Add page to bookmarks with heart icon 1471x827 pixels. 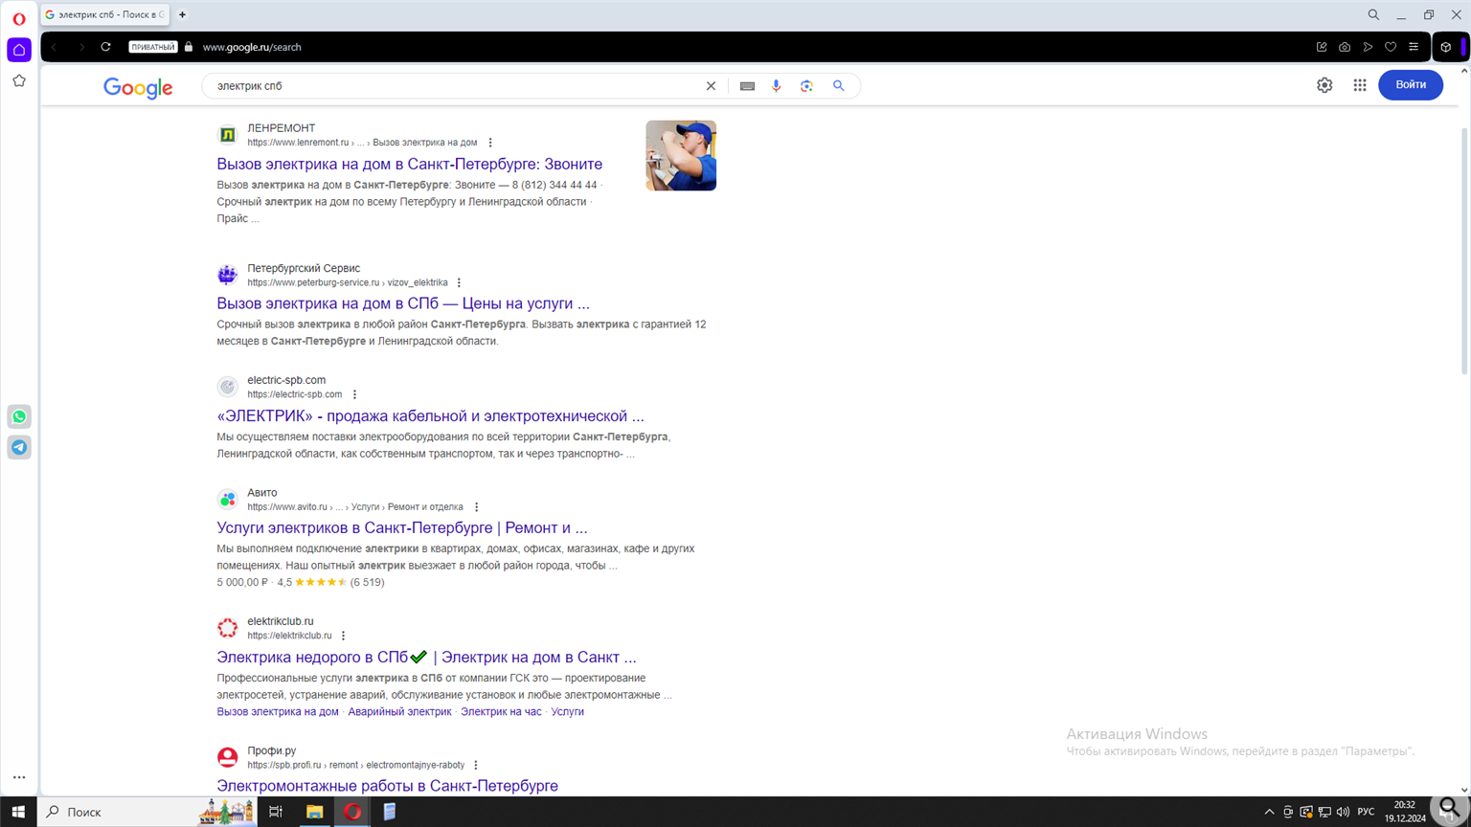(1391, 47)
